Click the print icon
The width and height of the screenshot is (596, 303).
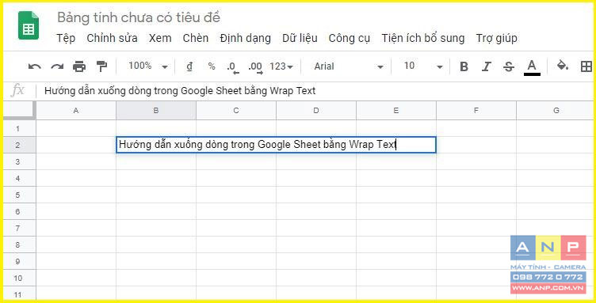(79, 66)
